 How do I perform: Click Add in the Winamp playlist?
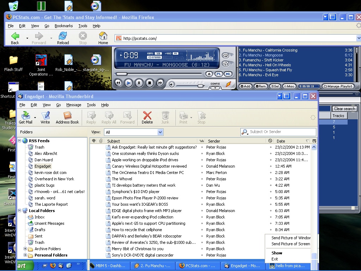pos(245,86)
